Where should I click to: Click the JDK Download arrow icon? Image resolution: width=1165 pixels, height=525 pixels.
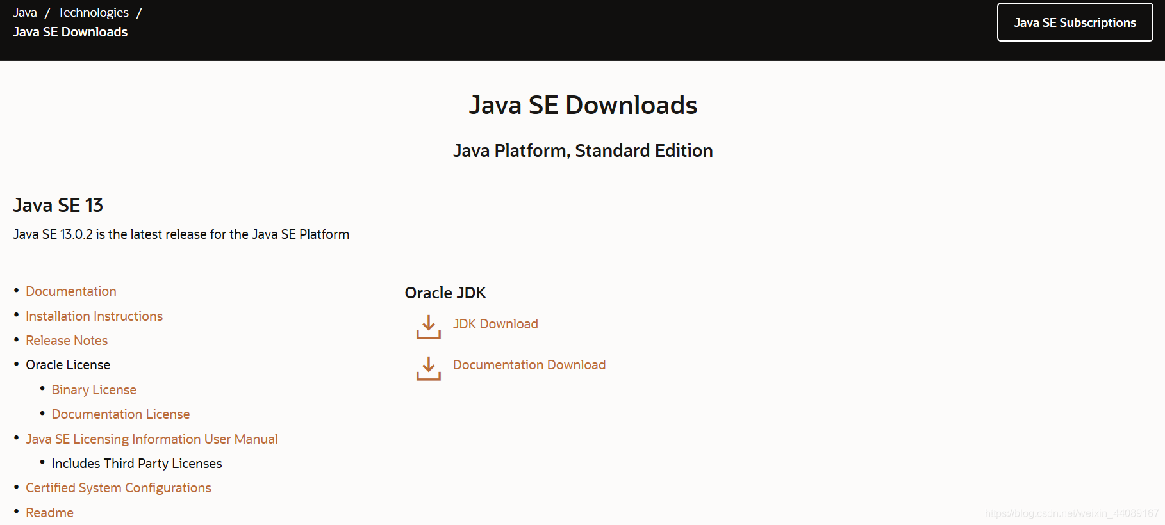pyautogui.click(x=428, y=327)
